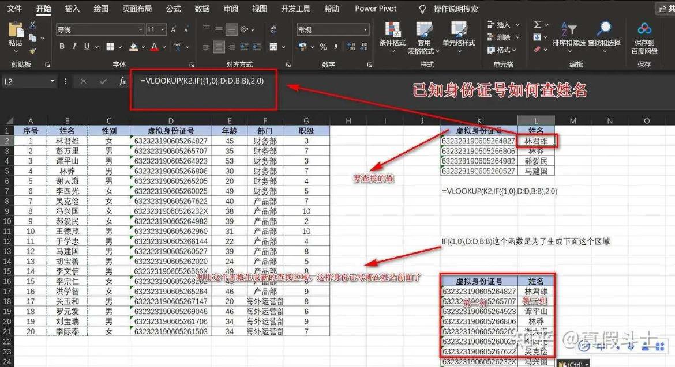The image size is (675, 367).
Task: Expand the Name Box dropdown arrow
Action: (x=52, y=81)
